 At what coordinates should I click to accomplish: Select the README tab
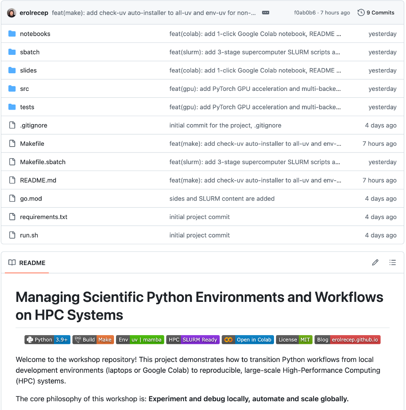[27, 263]
